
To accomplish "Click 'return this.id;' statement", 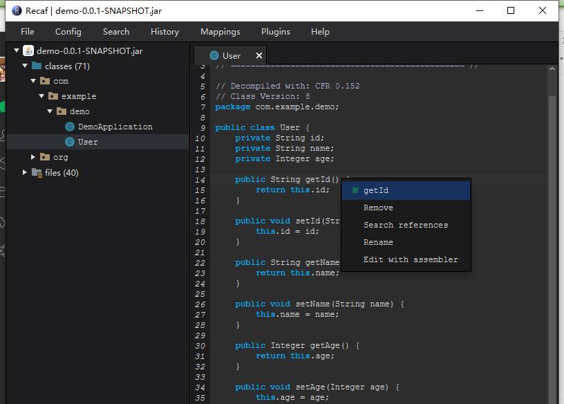I will [x=292, y=190].
